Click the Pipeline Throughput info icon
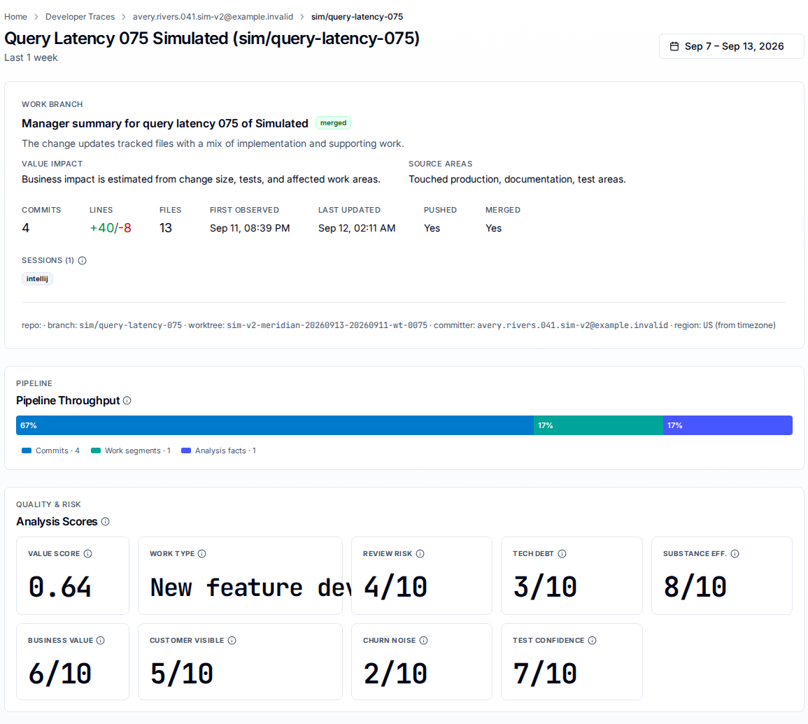Viewport: 808px width, 724px height. coord(127,401)
